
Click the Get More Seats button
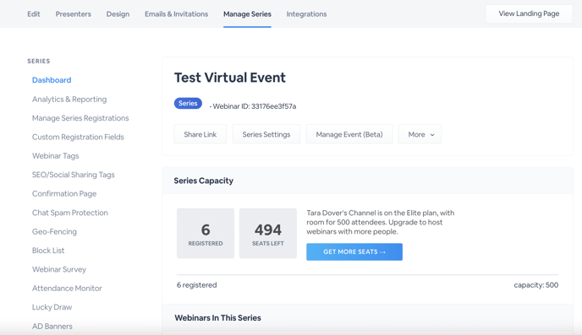point(354,251)
